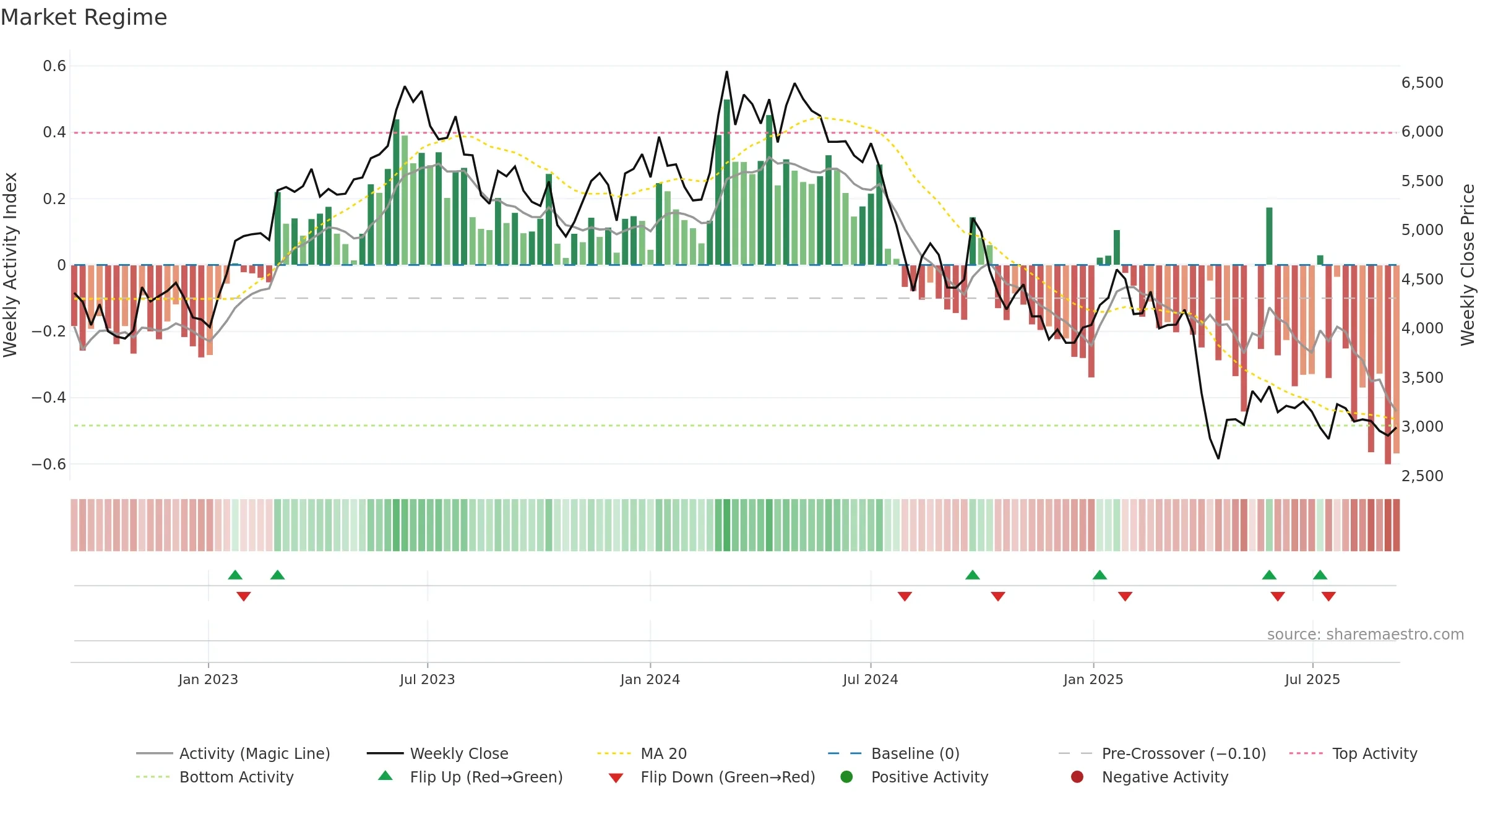The height and width of the screenshot is (835, 1485).
Task: Click the Negative Activity red circle legend icon
Action: (x=1077, y=777)
